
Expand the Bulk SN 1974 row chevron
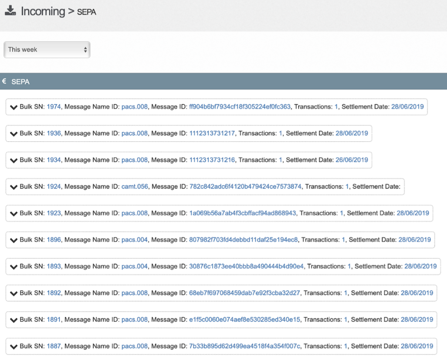[14, 107]
